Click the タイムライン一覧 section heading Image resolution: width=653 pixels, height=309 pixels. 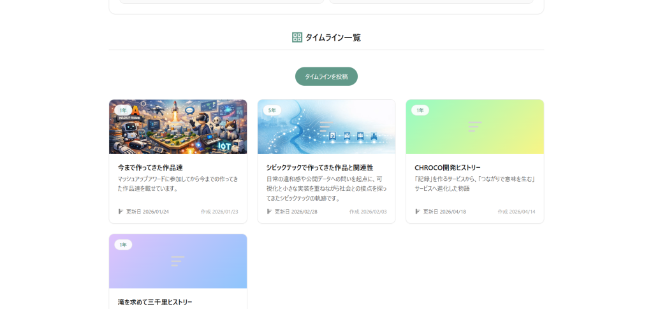click(333, 38)
